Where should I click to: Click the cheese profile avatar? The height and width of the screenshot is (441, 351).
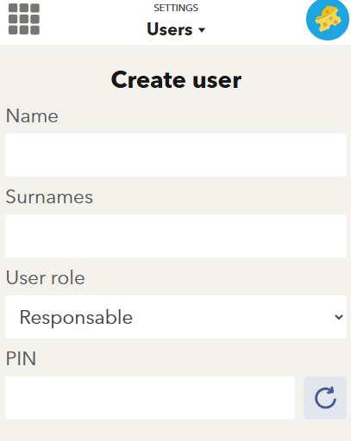[x=328, y=19]
